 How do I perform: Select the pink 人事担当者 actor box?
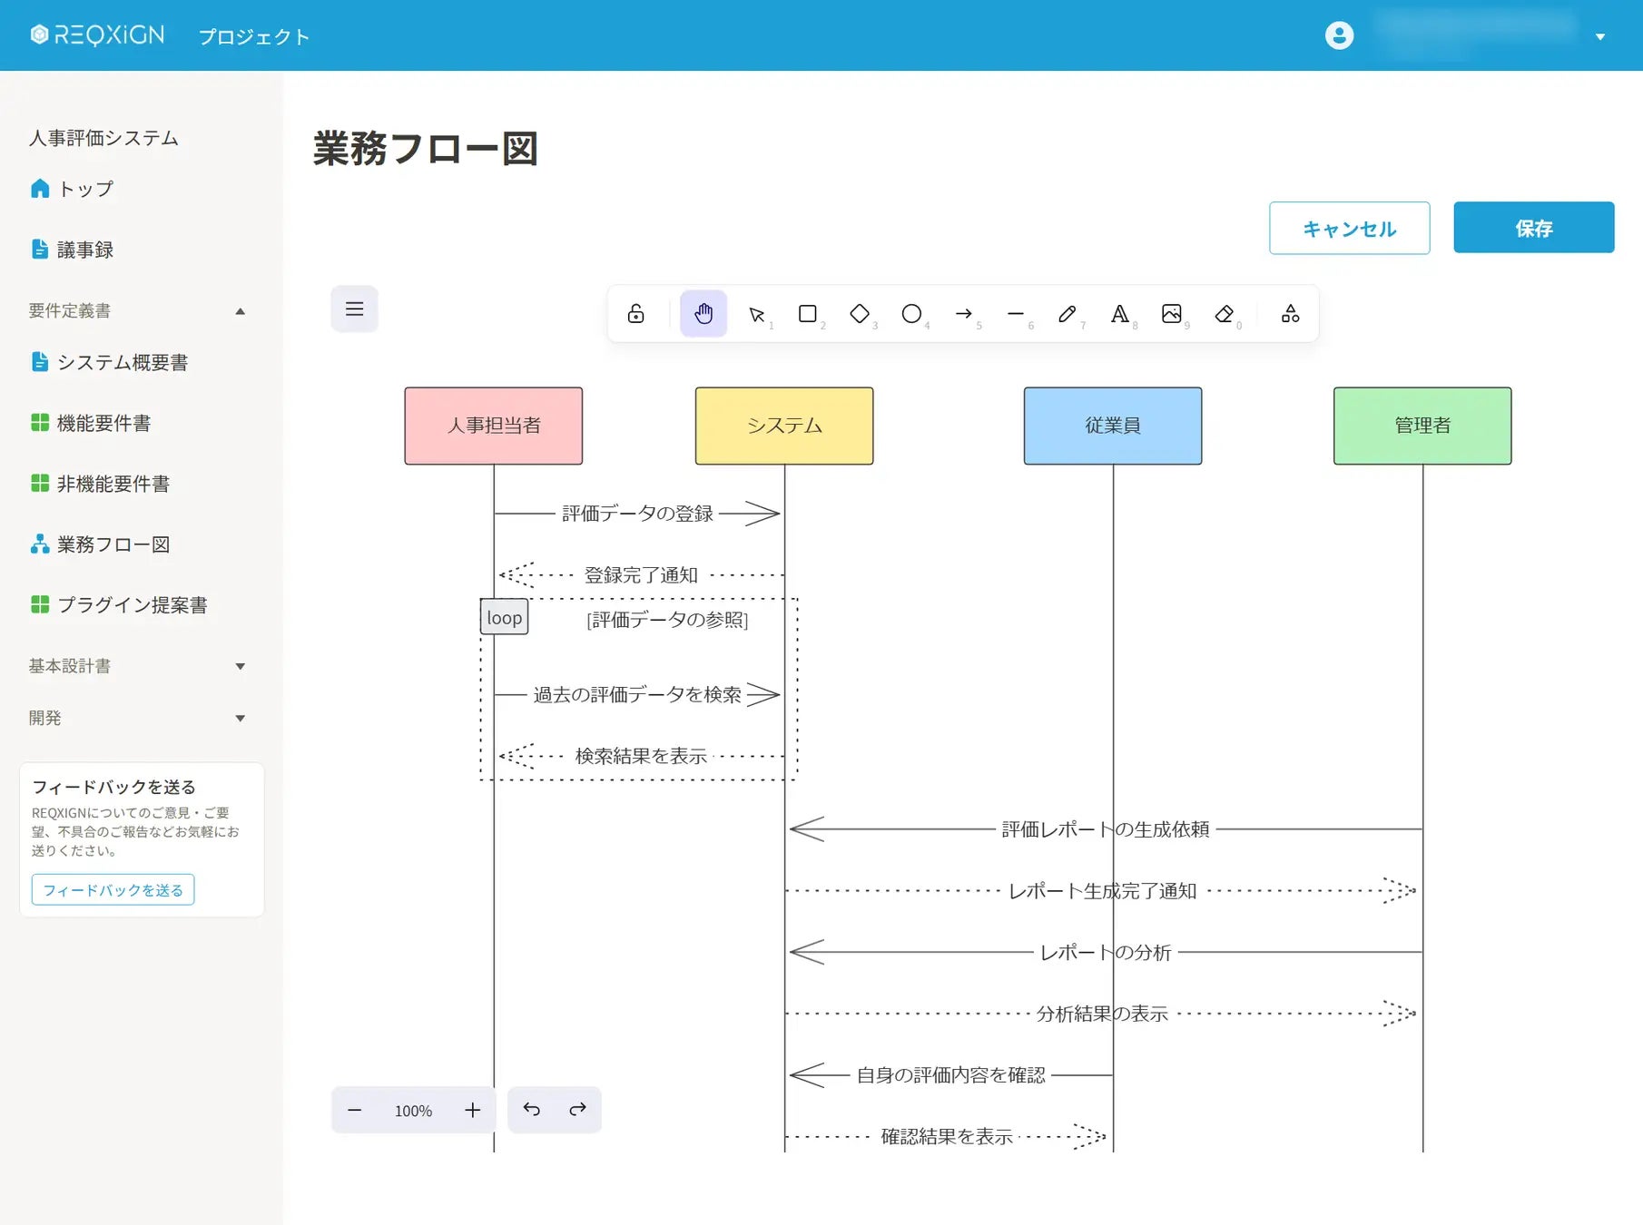click(x=494, y=426)
